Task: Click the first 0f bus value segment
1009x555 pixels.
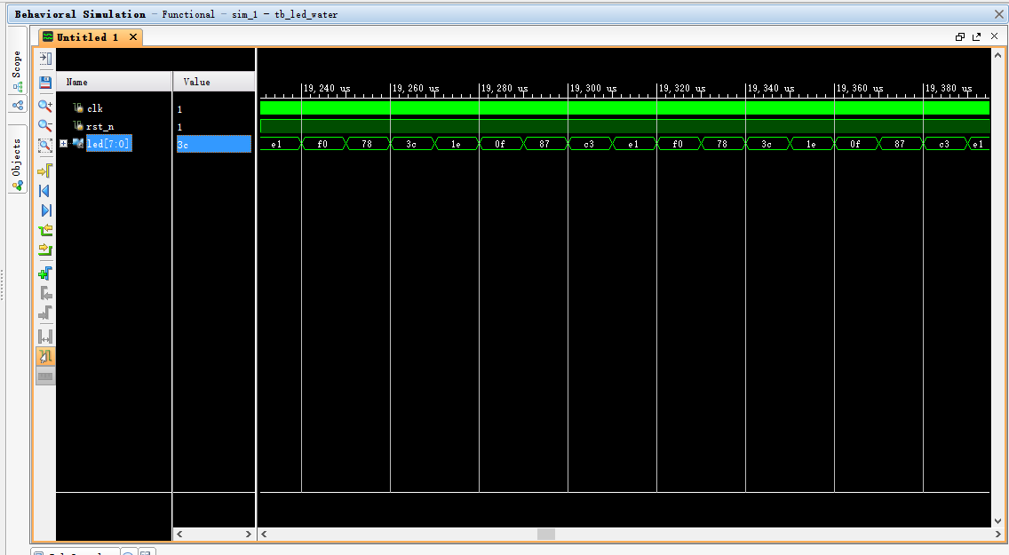Action: coord(500,144)
